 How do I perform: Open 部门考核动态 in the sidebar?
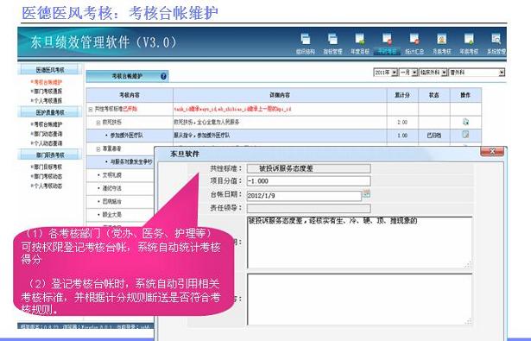click(x=47, y=176)
